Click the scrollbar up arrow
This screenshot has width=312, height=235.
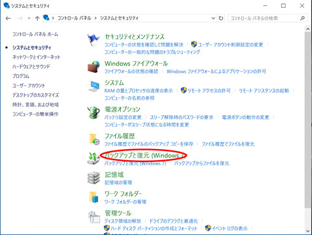[307, 29]
